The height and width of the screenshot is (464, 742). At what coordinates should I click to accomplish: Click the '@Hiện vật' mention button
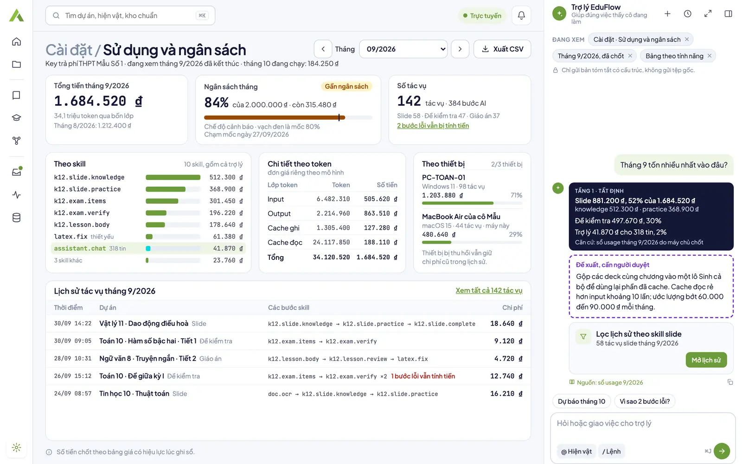(x=576, y=451)
